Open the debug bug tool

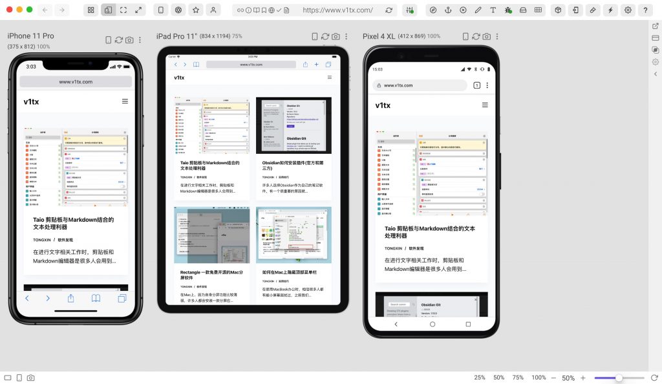click(x=508, y=10)
